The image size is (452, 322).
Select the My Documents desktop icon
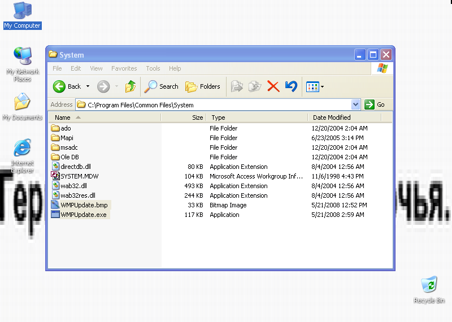click(23, 106)
